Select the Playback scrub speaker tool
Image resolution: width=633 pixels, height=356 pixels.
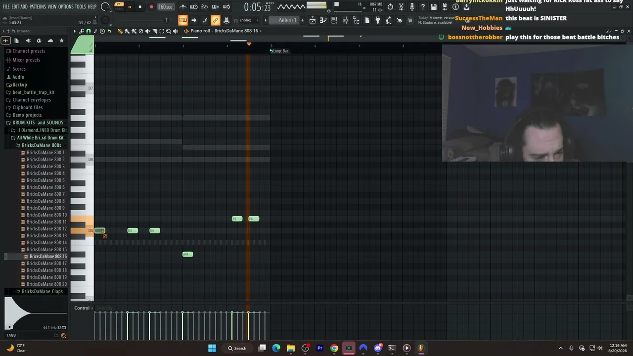pyautogui.click(x=176, y=31)
